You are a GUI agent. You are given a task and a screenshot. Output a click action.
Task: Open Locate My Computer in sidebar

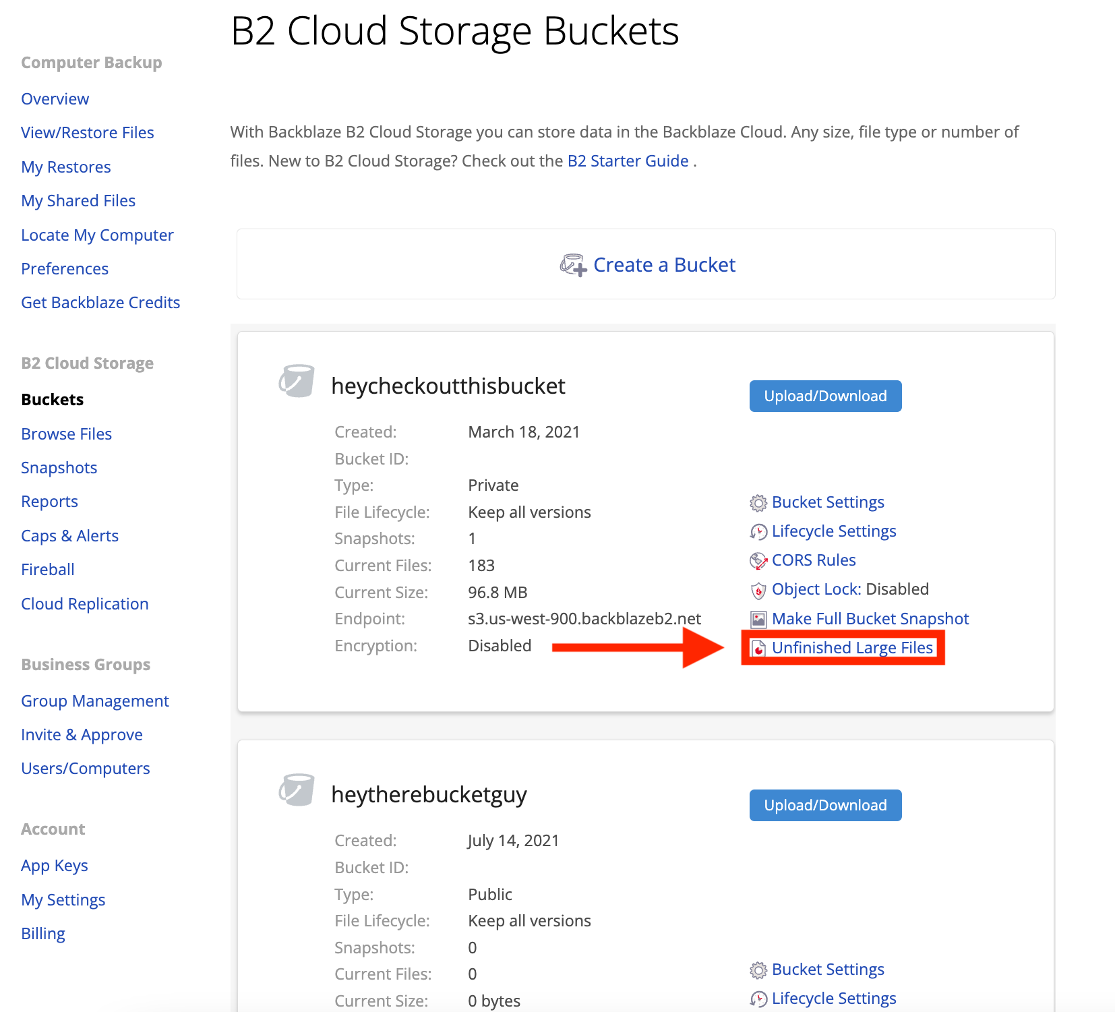97,235
